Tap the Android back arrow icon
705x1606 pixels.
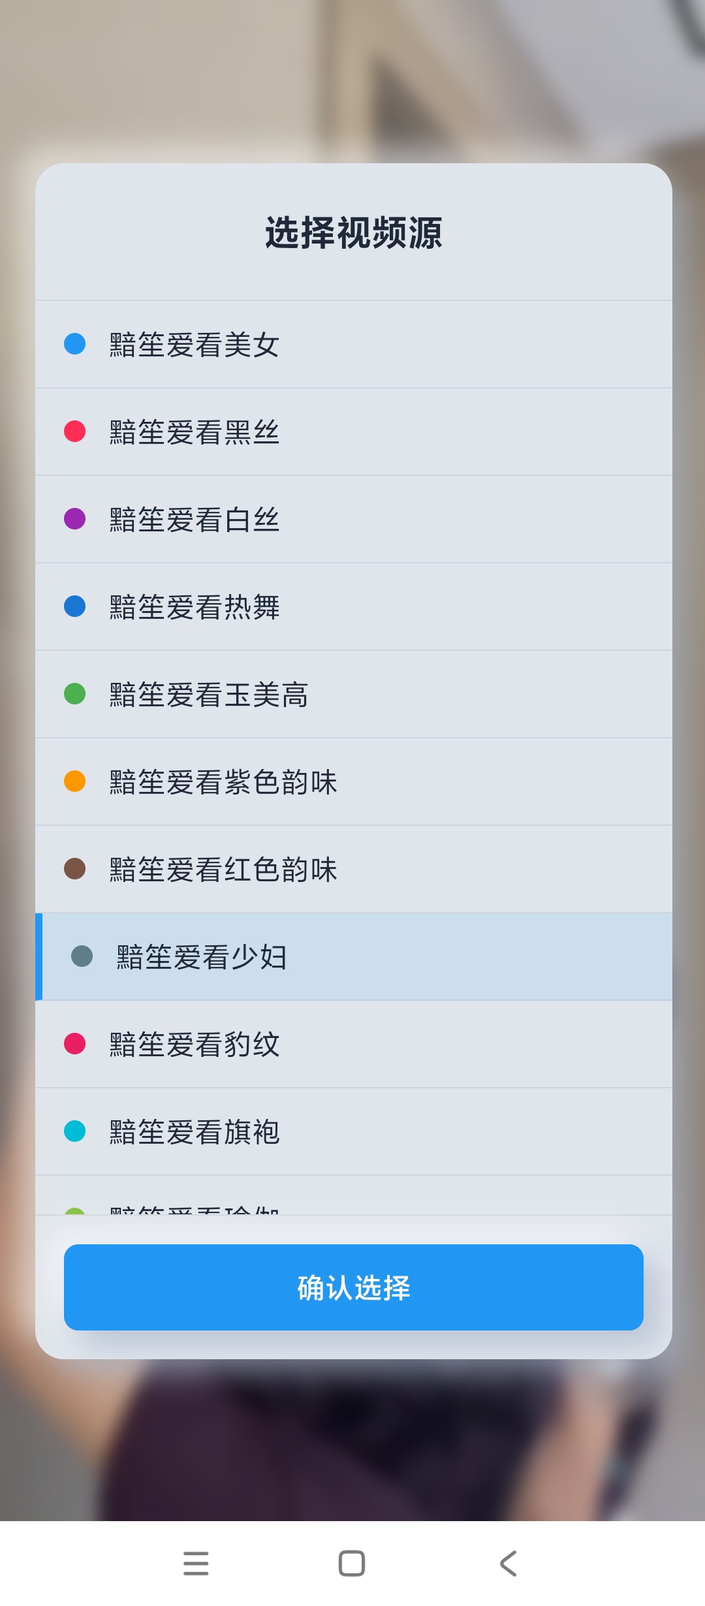509,1564
